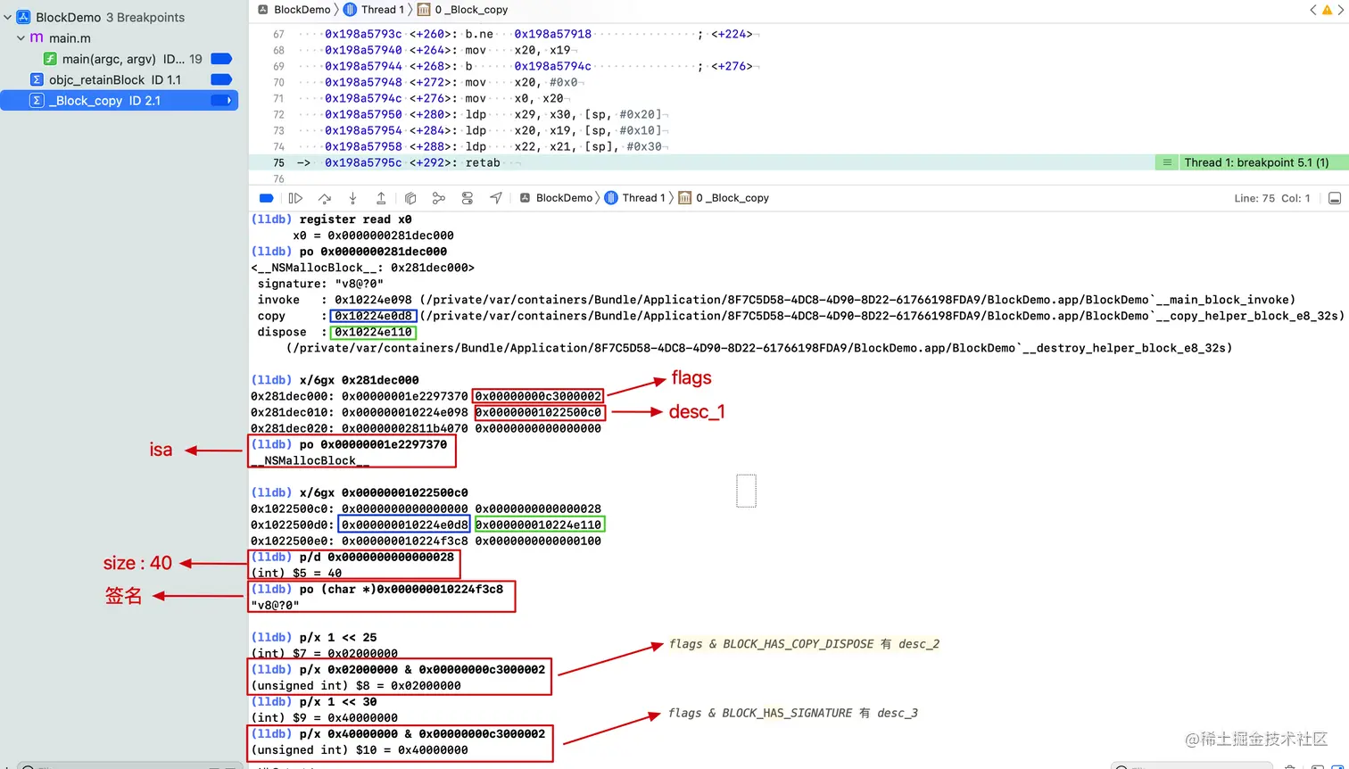The height and width of the screenshot is (769, 1349).
Task: Click the main.m file icon
Action: pos(37,38)
